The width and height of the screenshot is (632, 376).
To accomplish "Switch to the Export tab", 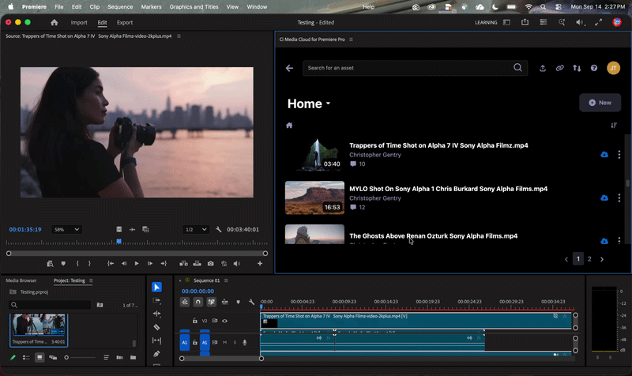I will tap(125, 23).
